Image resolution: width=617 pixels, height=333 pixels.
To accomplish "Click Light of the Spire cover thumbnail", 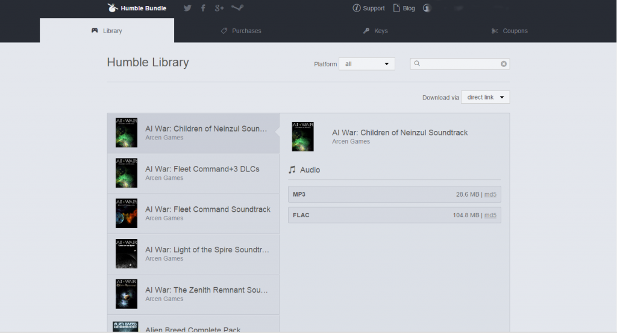I will (x=127, y=254).
